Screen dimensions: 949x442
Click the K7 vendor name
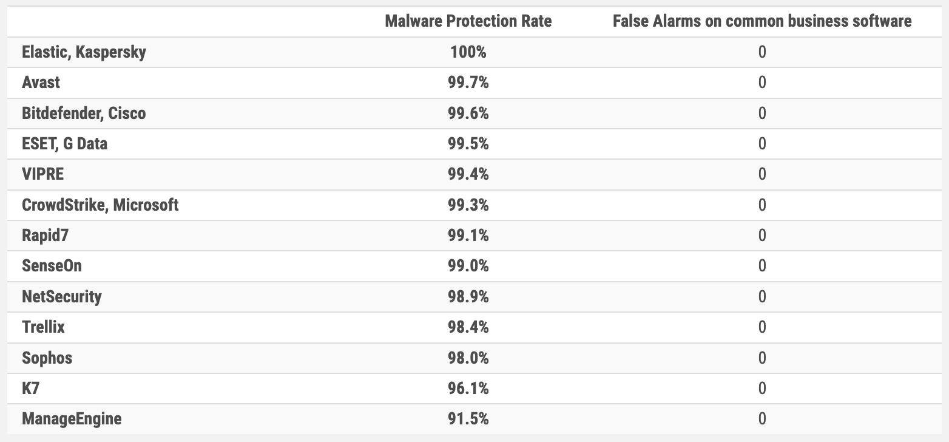coord(30,389)
